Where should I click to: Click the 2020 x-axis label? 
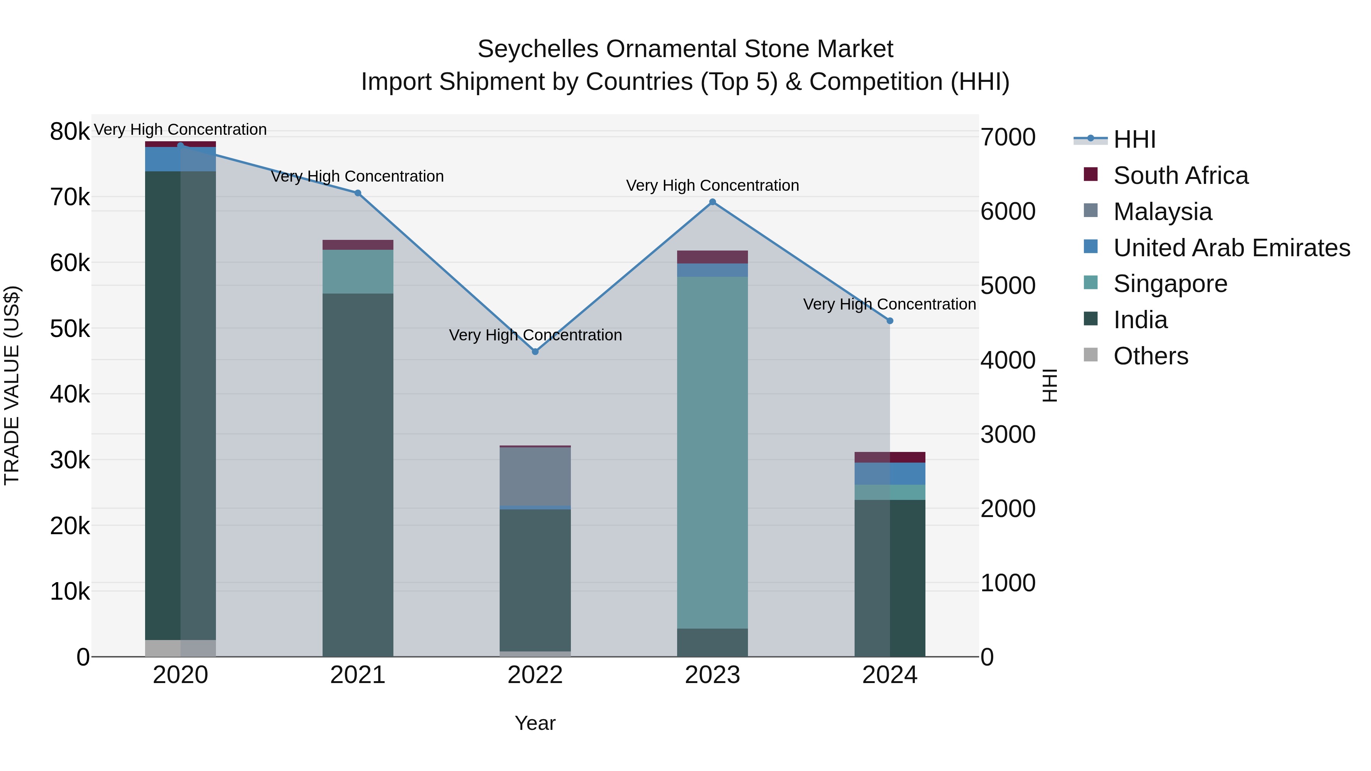click(181, 675)
